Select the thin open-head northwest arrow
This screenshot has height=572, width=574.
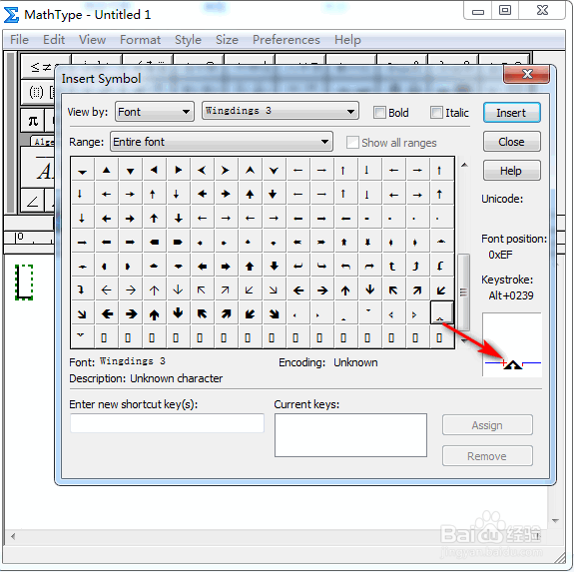(202, 289)
